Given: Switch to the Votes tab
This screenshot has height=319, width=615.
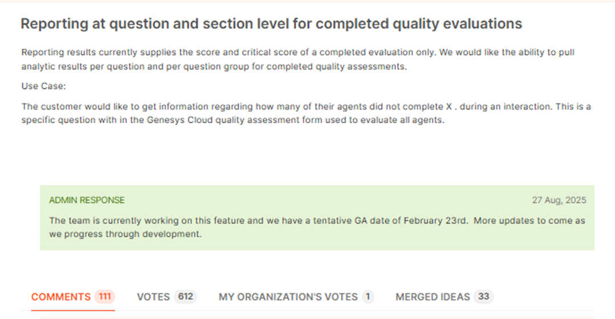Looking at the screenshot, I should pos(153,297).
